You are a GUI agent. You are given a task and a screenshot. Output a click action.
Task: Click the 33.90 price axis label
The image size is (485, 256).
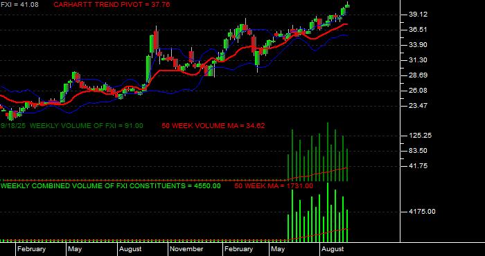pos(418,45)
